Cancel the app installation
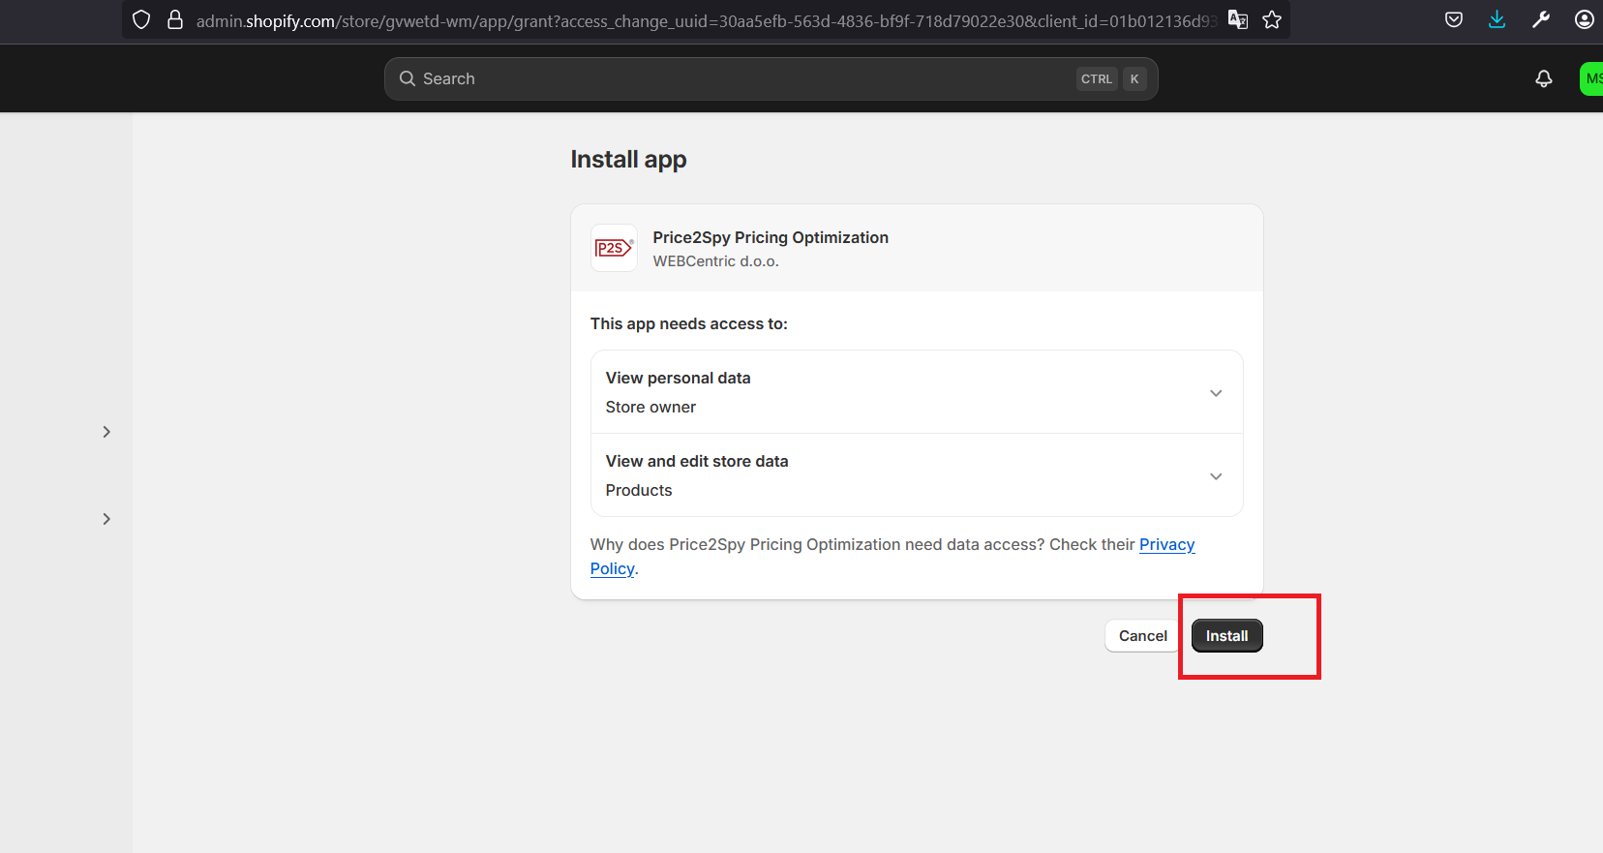This screenshot has height=853, width=1603. point(1142,636)
